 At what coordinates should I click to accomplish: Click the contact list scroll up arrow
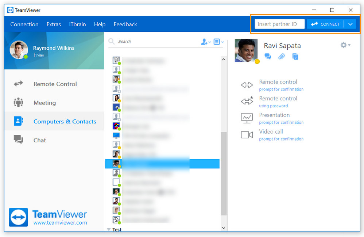tap(224, 59)
